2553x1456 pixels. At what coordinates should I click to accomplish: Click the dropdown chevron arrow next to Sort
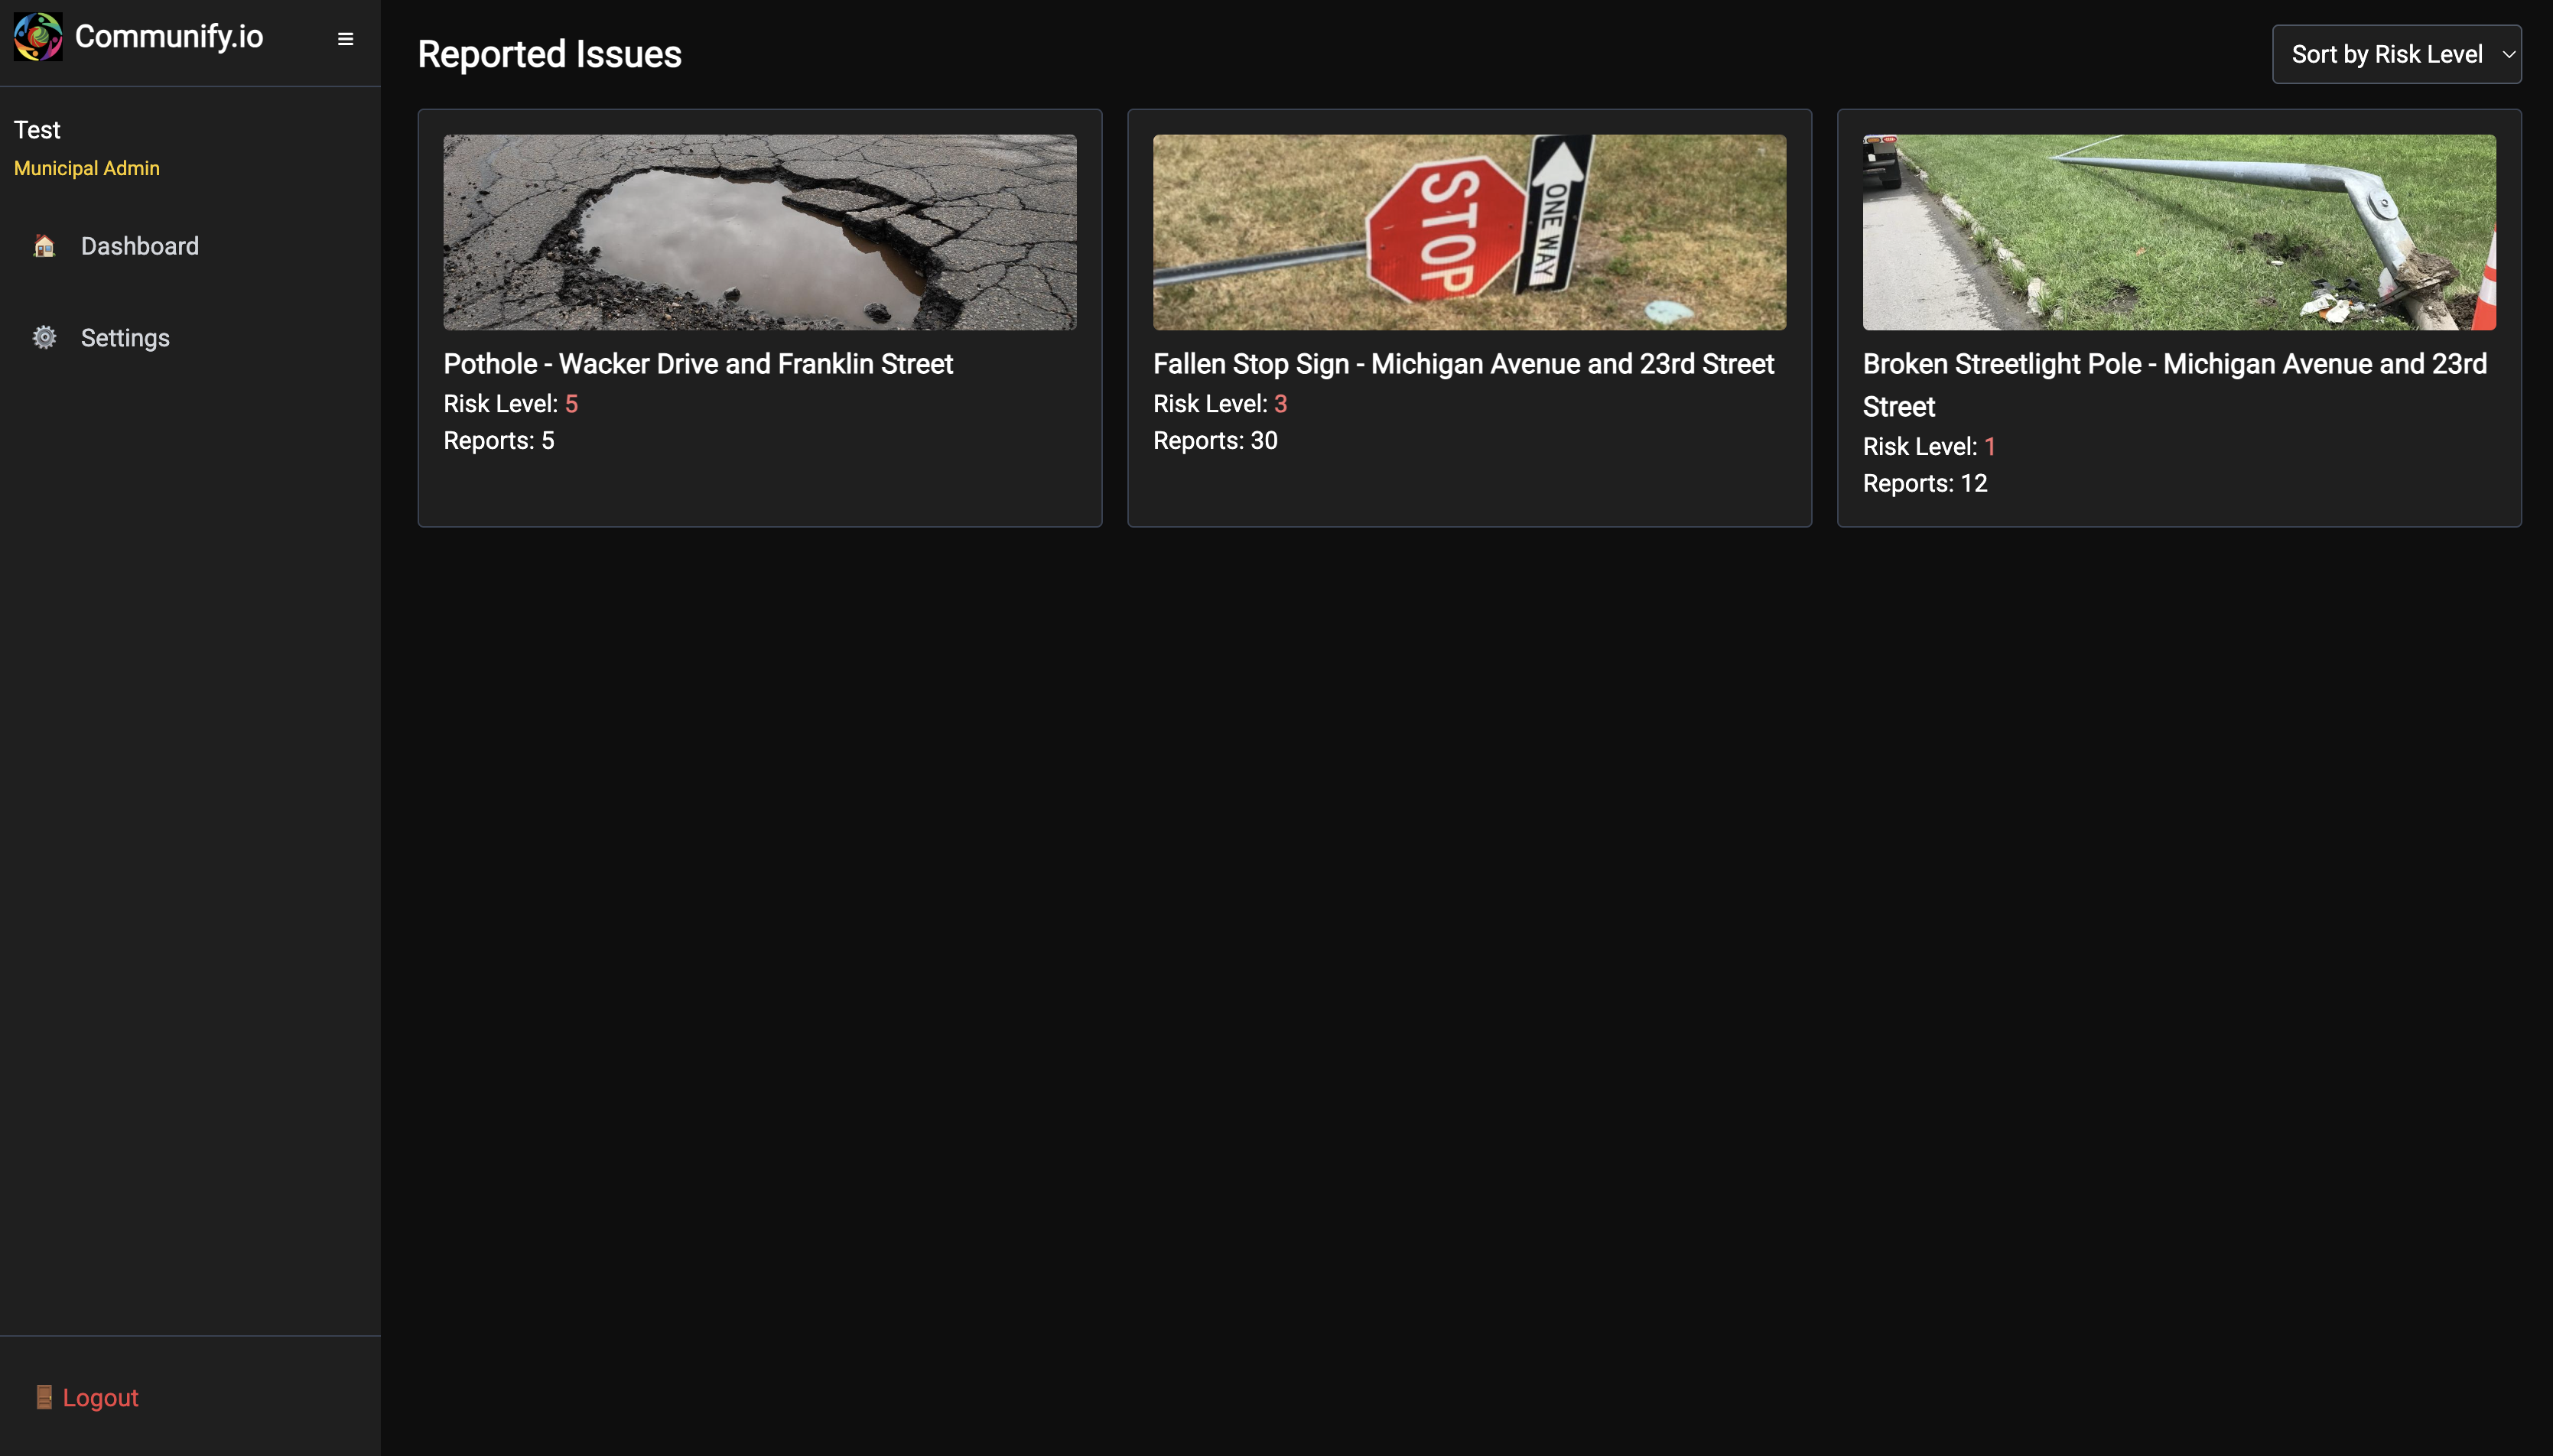[2508, 54]
